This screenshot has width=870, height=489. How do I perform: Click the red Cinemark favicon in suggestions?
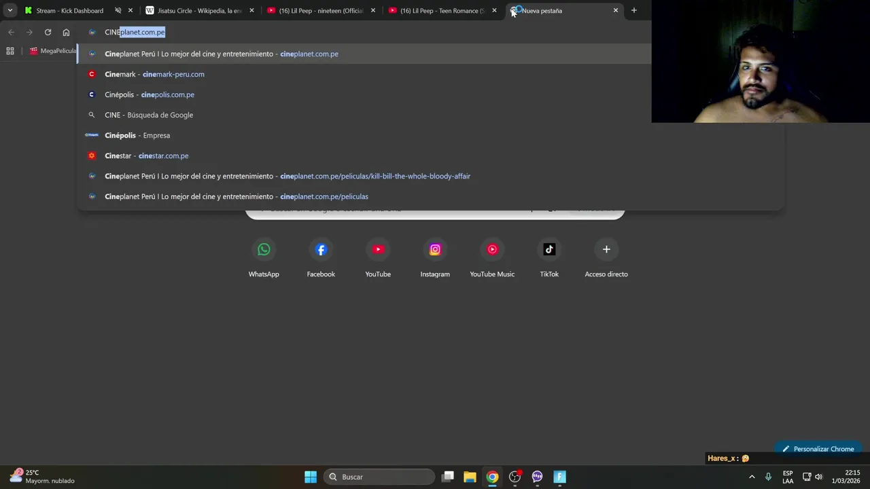pyautogui.click(x=92, y=74)
